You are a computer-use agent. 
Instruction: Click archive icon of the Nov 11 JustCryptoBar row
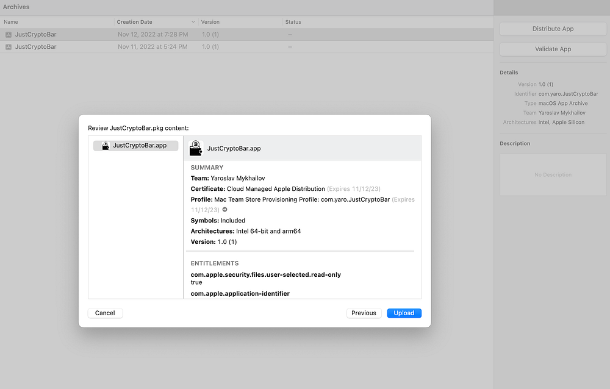tap(8, 47)
